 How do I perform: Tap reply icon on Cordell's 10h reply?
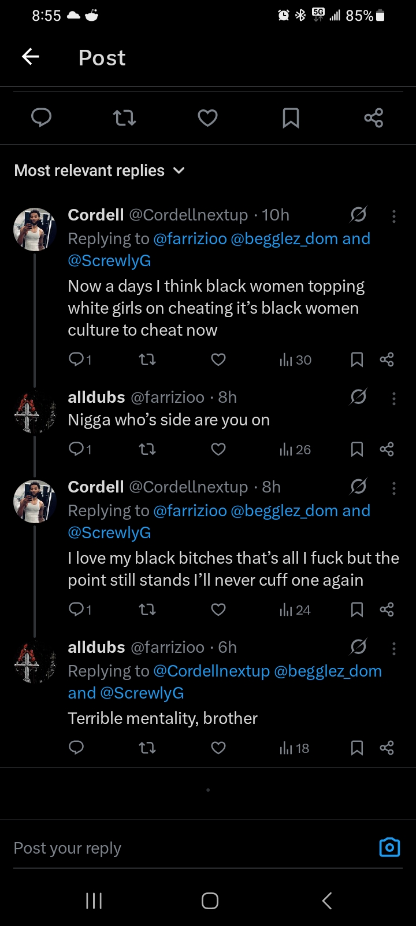point(77,359)
